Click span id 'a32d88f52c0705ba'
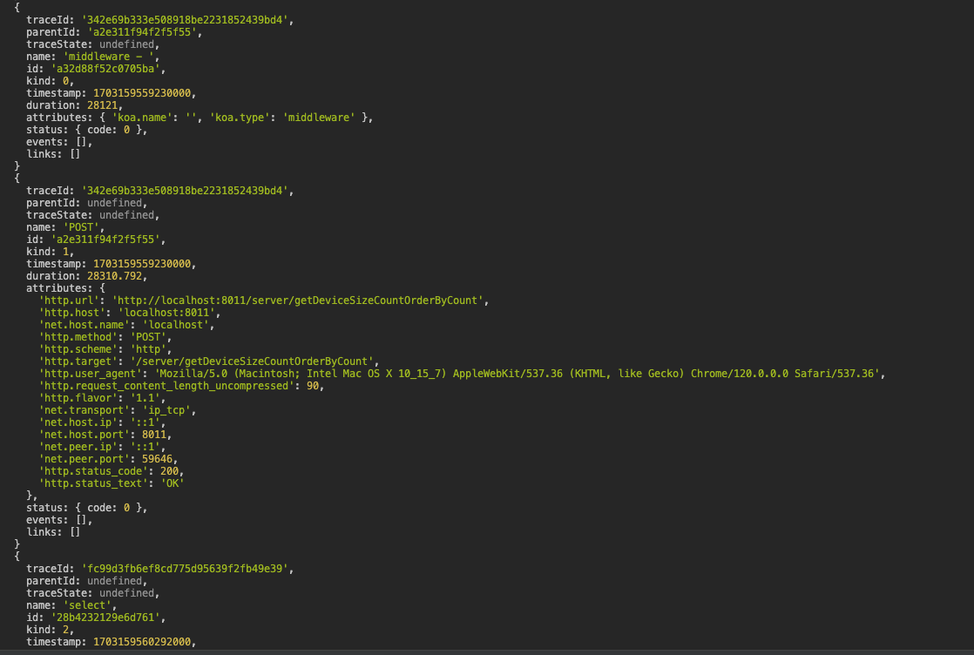974x655 pixels. [107, 68]
